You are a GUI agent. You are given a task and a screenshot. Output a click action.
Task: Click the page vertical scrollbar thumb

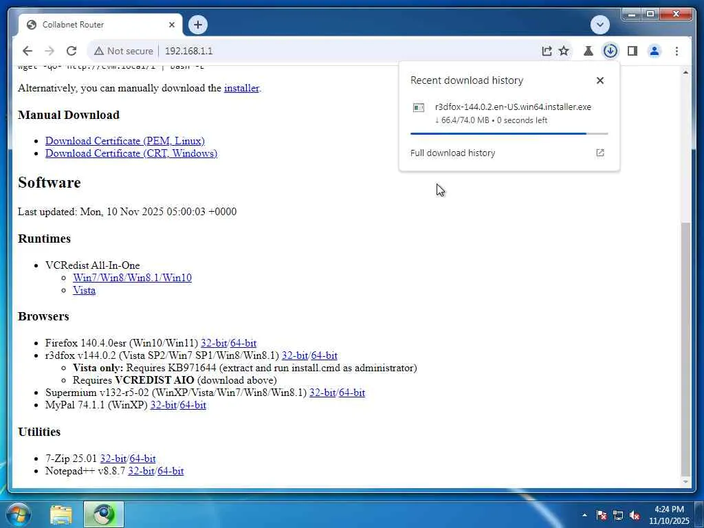click(685, 349)
